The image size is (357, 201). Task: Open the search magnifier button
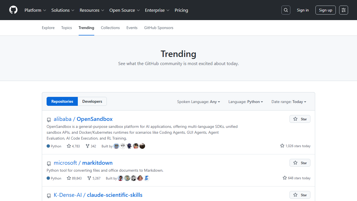pyautogui.click(x=286, y=10)
